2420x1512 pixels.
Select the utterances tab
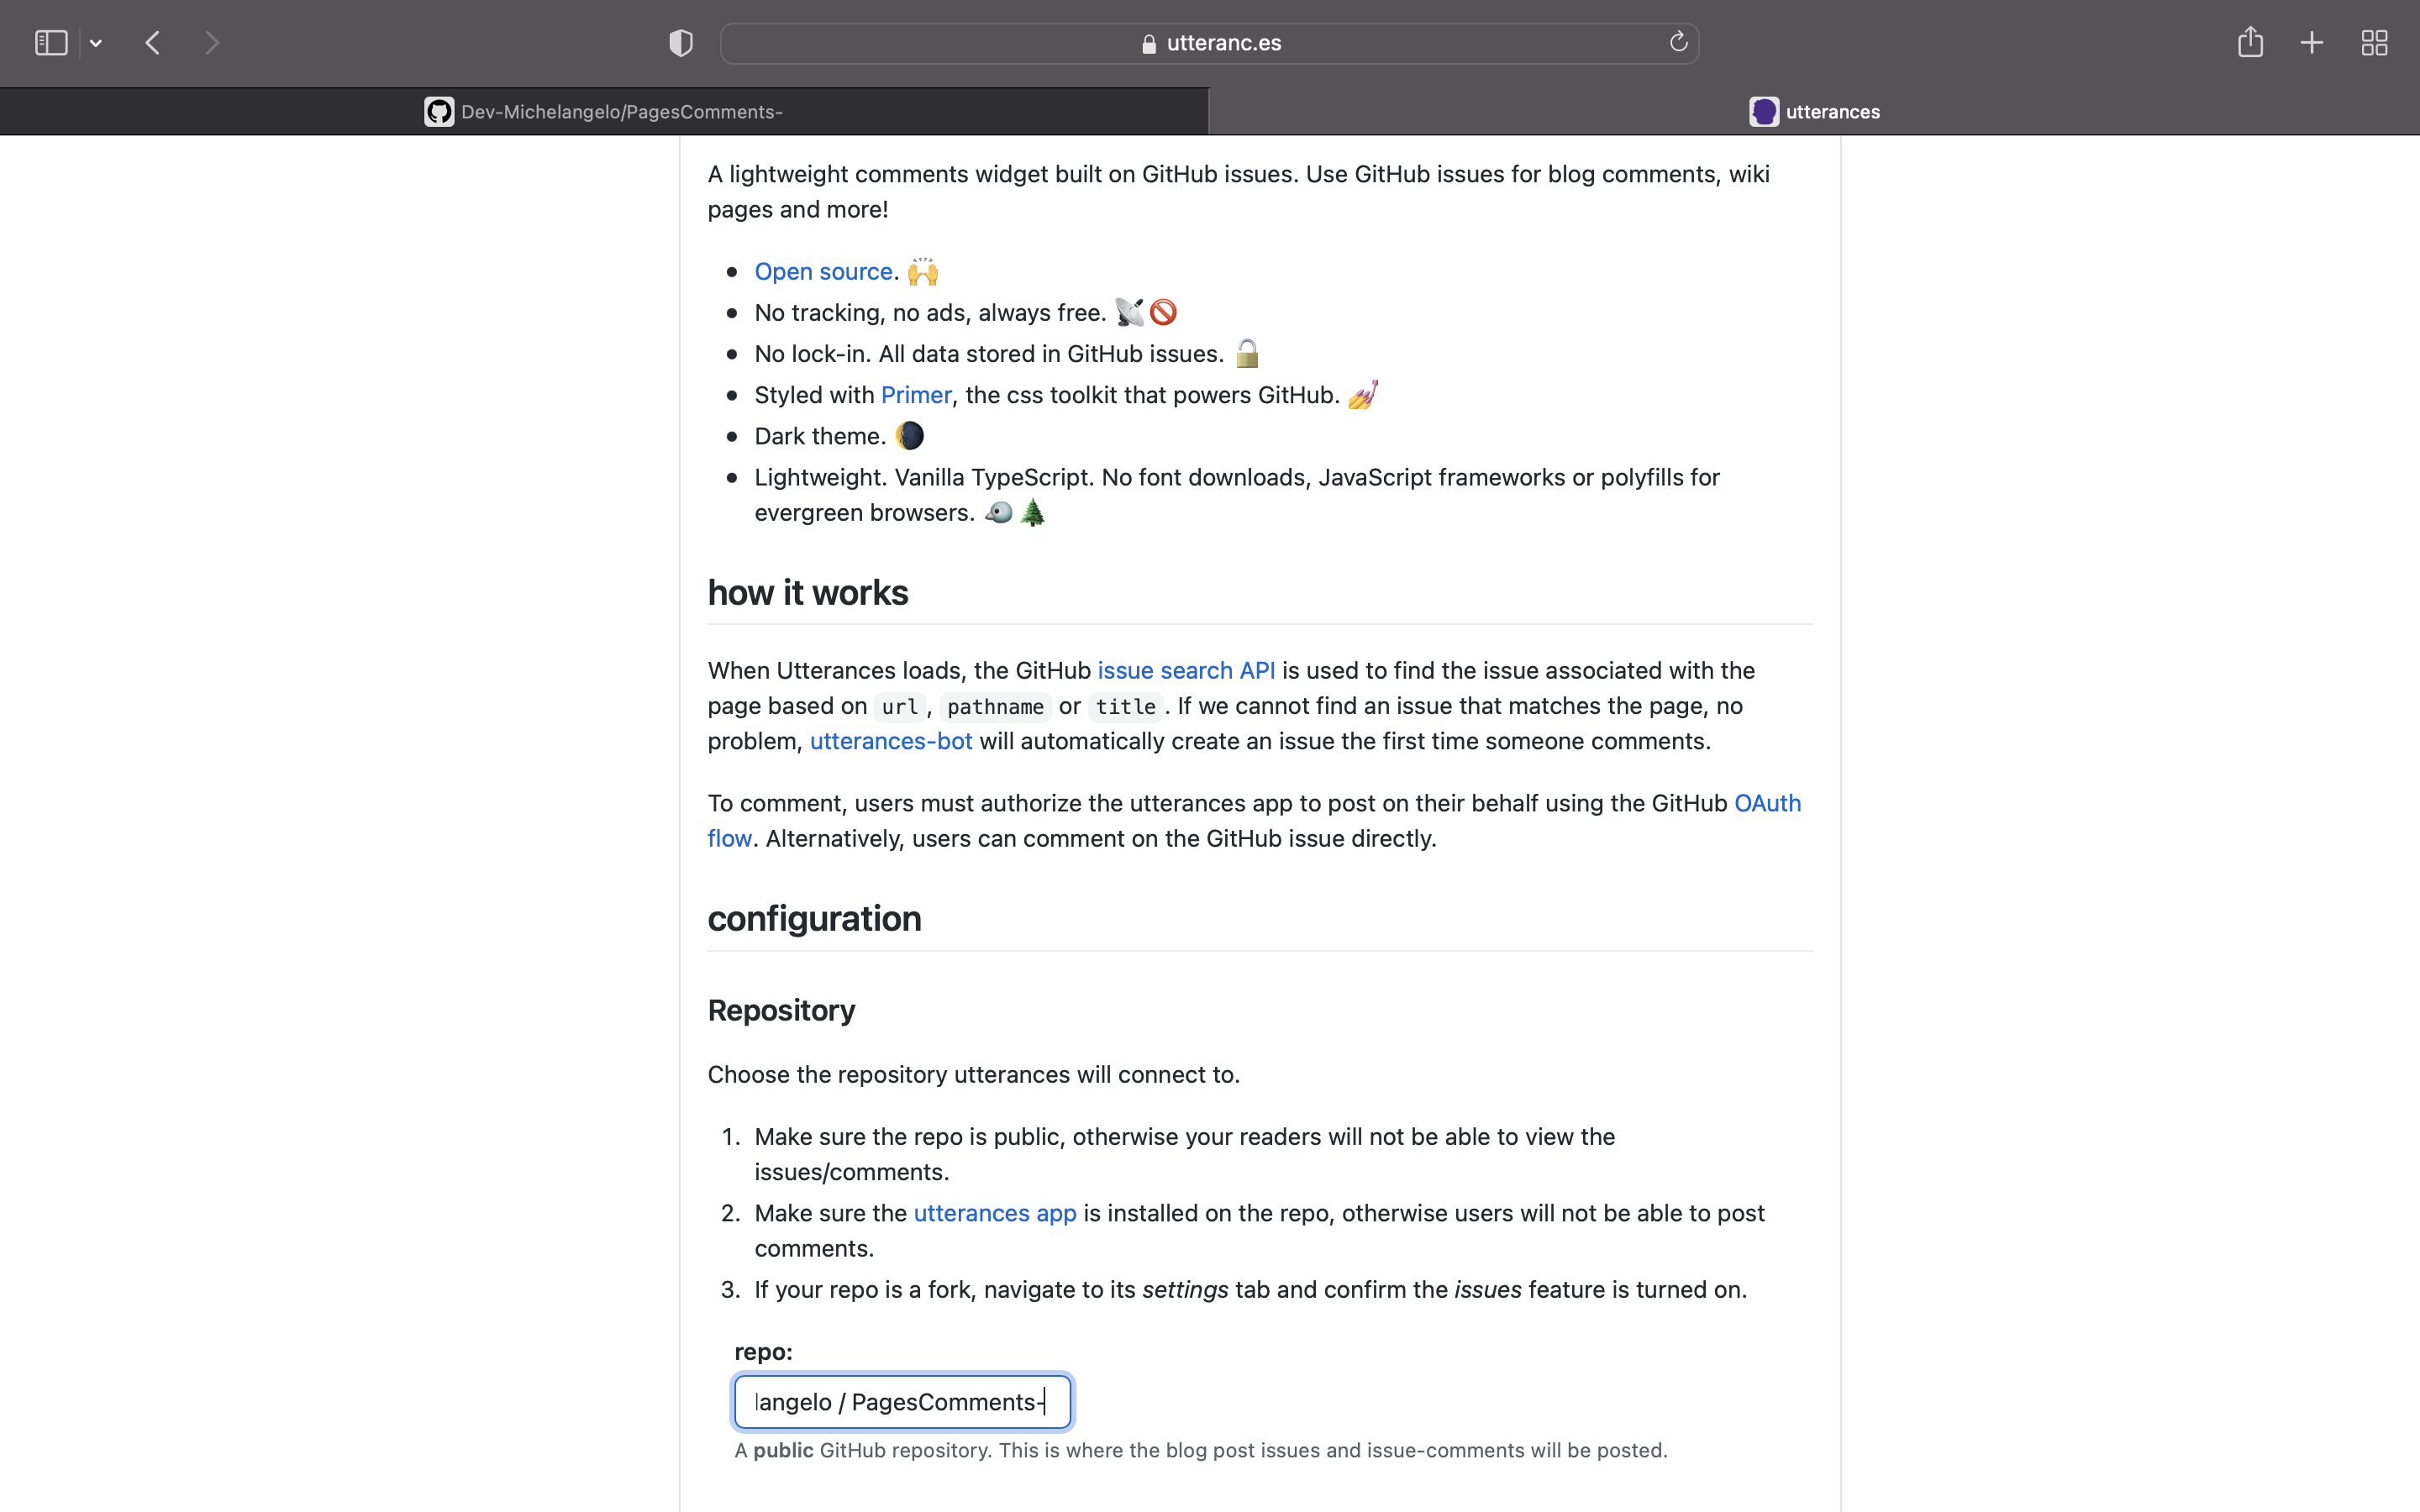(1831, 112)
